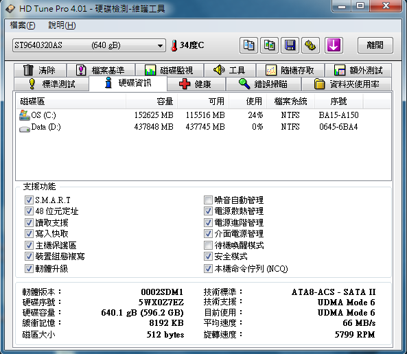Click the BA15-A150 serial number

pos(339,115)
